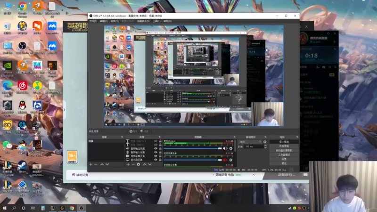Viewport: 377px width, 212px height.
Task: Open the File menu in OBS
Action: 93,21
